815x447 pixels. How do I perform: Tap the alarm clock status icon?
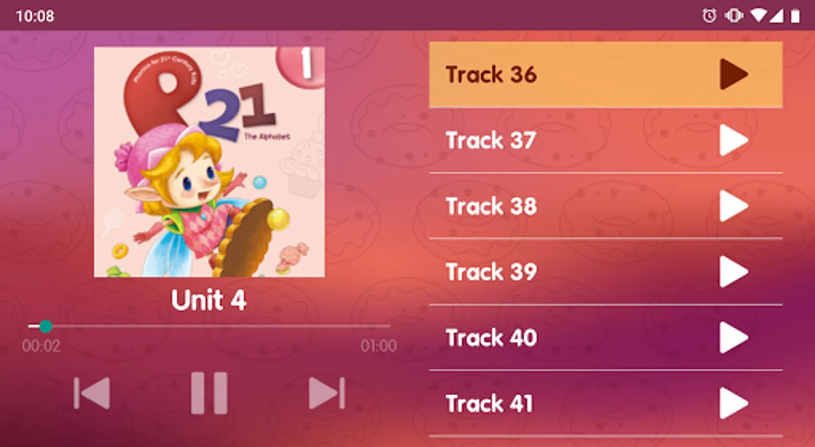pyautogui.click(x=709, y=16)
